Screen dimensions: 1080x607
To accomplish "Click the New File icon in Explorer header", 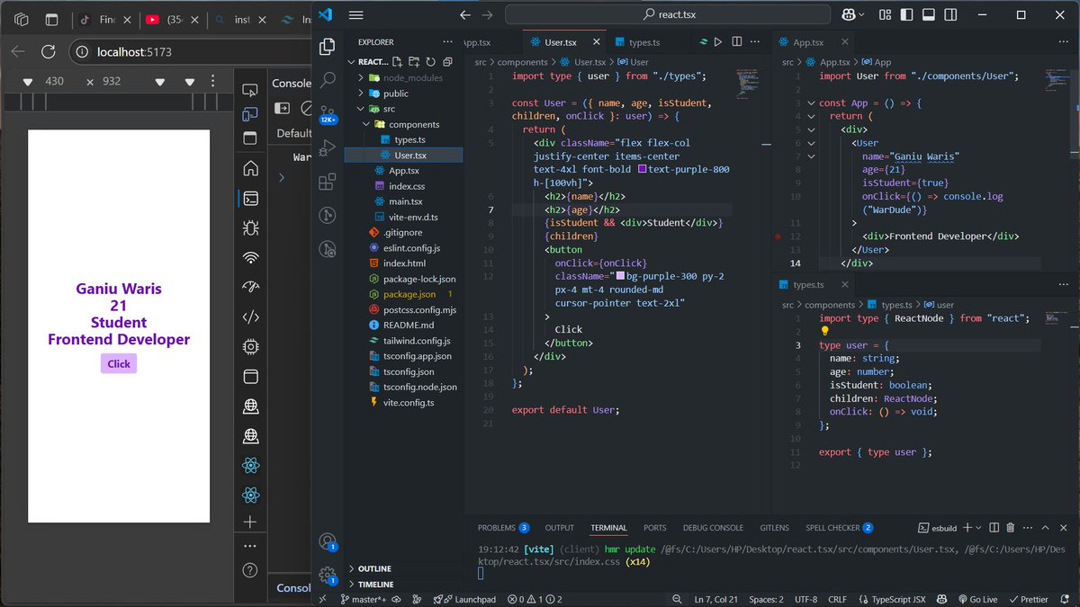I will click(x=399, y=62).
